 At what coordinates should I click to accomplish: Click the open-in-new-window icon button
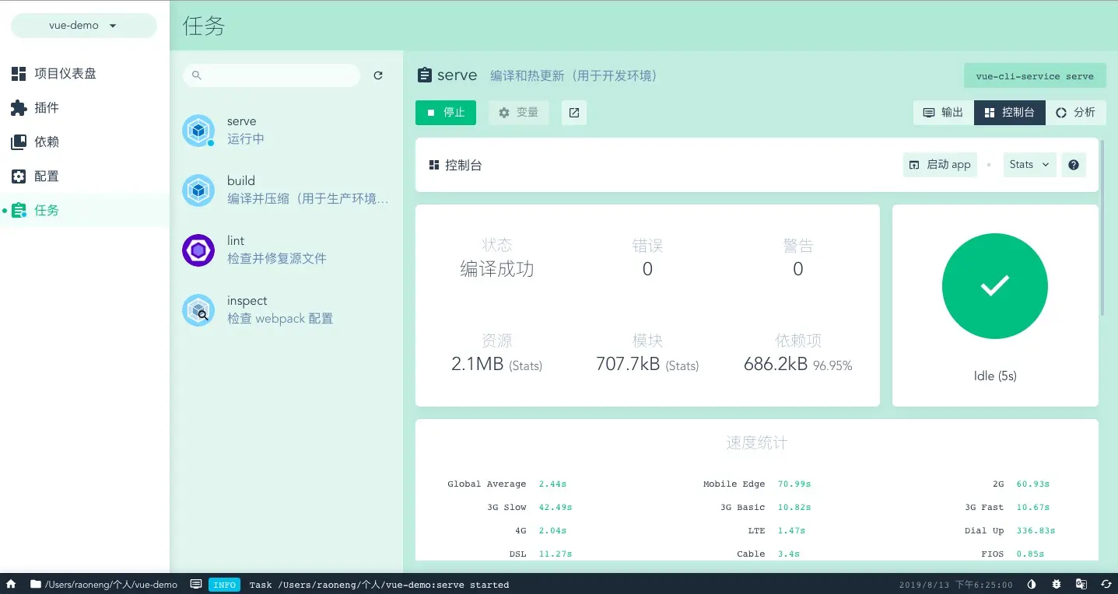click(574, 113)
